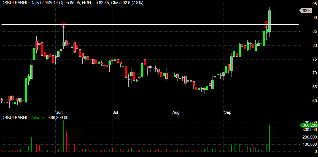Click the 70 price axis label
Screen dimensions: 318x157
click(x=314, y=73)
